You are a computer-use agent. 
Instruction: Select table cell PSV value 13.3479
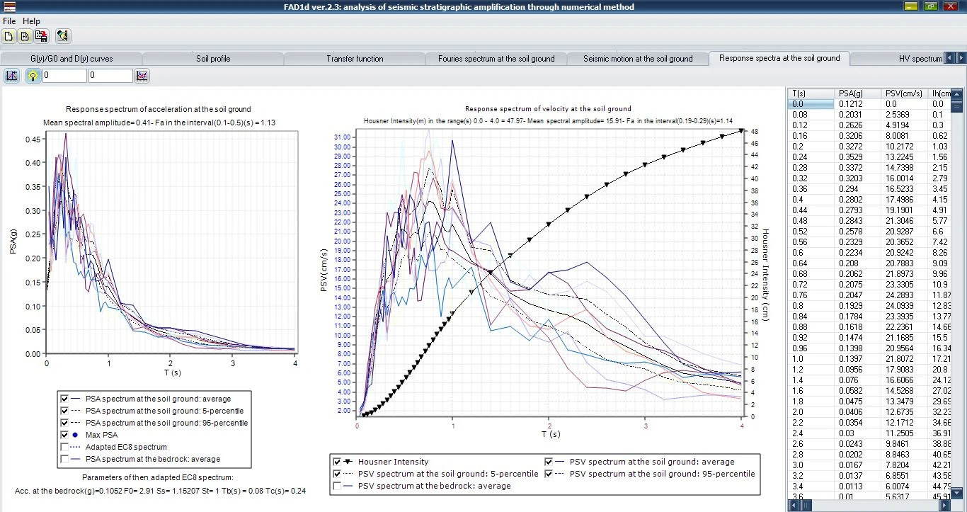905,401
